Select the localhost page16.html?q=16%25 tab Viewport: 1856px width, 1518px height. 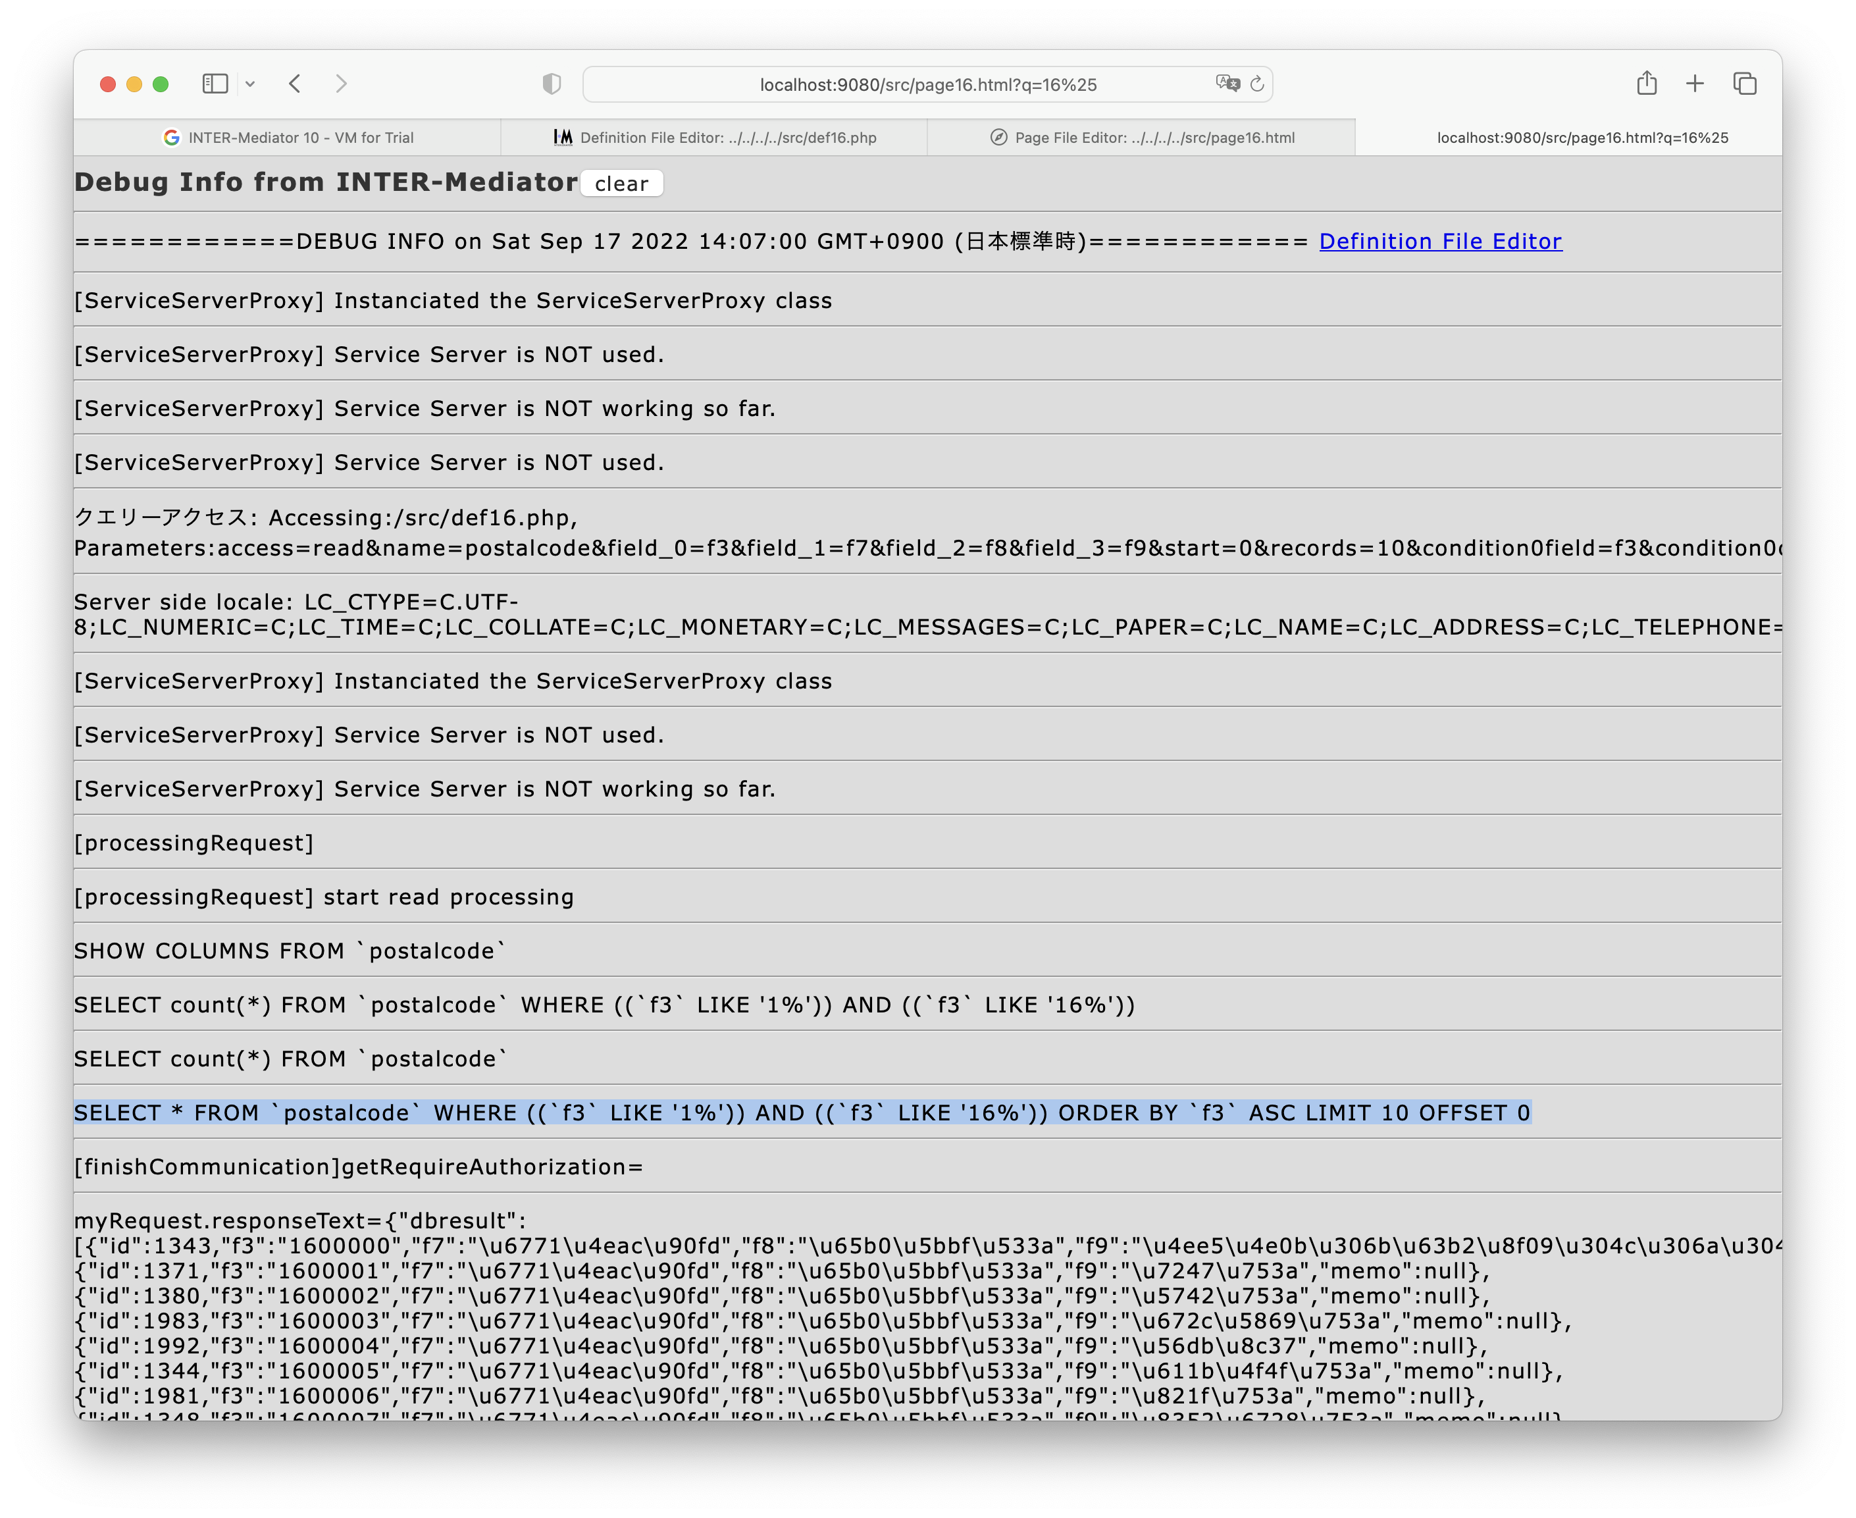click(x=1569, y=138)
